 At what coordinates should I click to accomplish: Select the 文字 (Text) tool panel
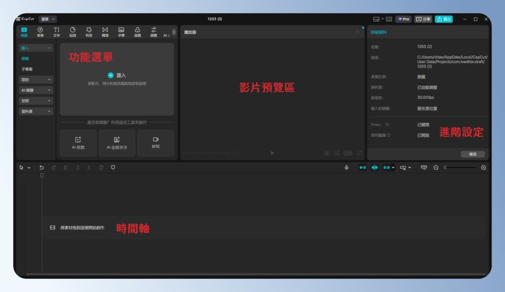[x=56, y=32]
